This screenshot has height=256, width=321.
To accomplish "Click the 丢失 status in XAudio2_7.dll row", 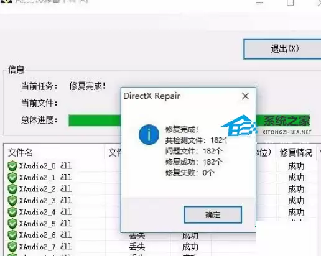I will coord(137,247).
